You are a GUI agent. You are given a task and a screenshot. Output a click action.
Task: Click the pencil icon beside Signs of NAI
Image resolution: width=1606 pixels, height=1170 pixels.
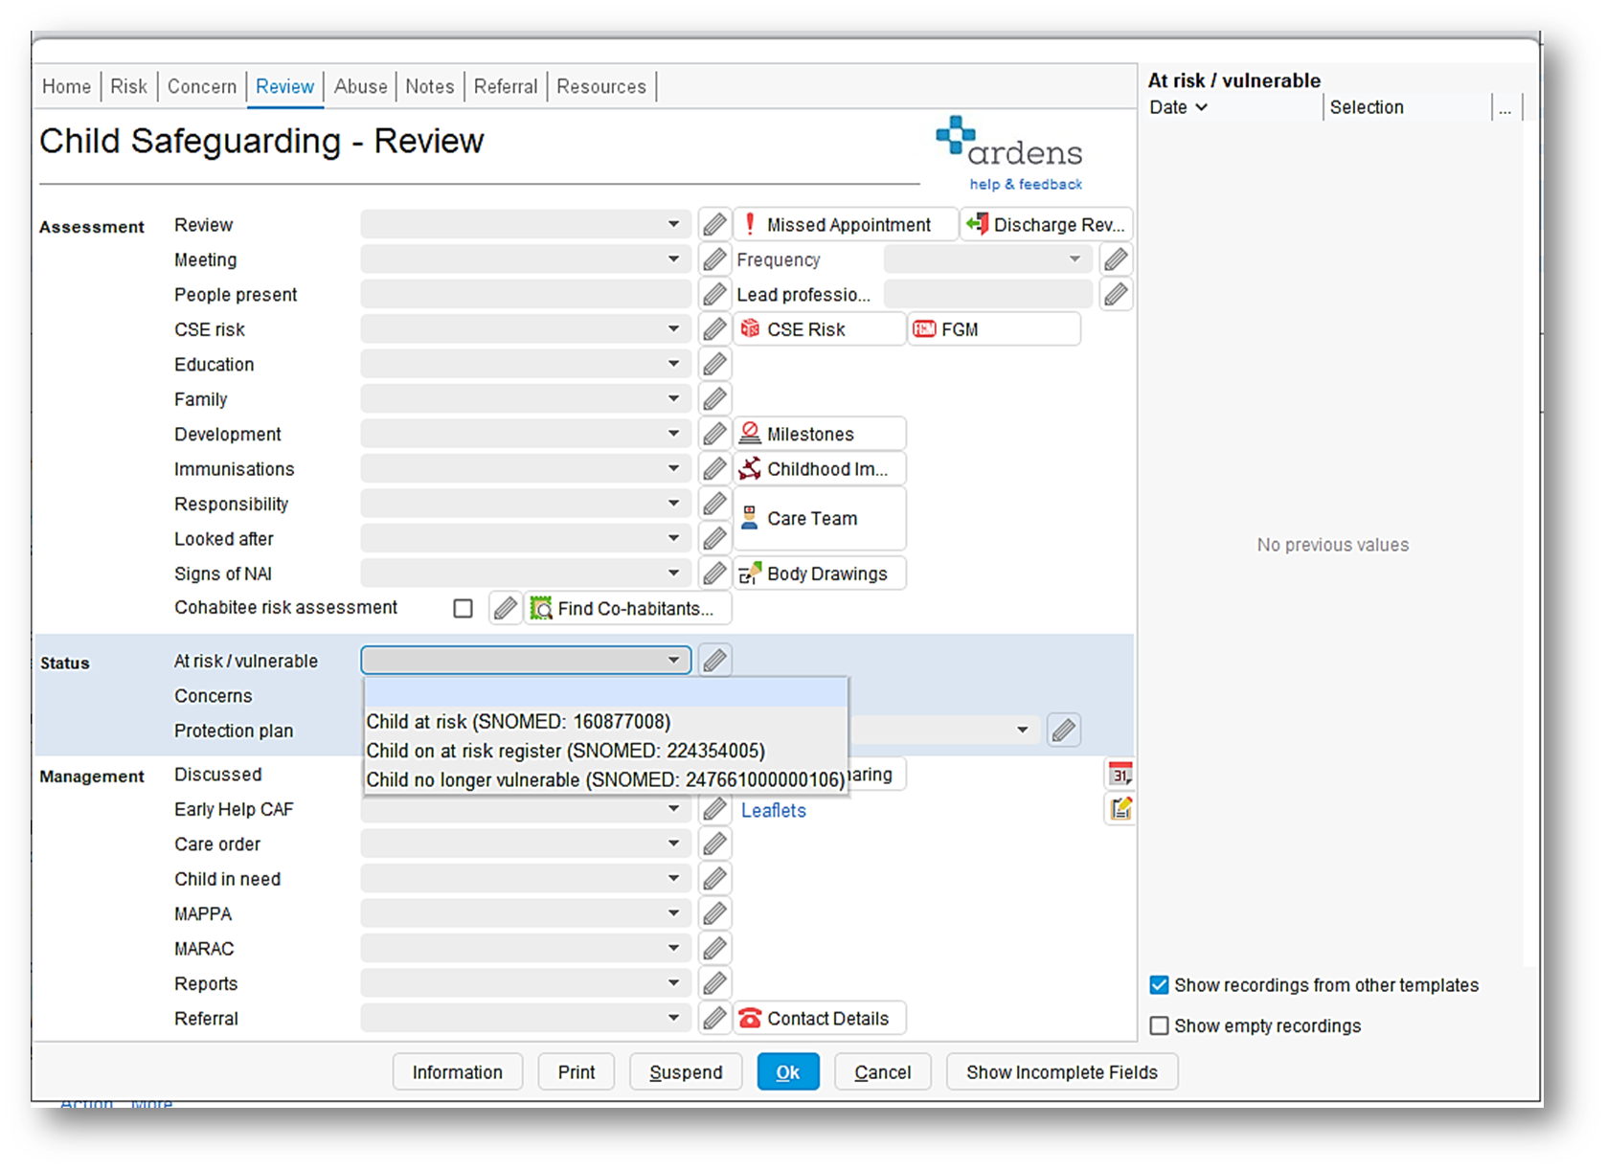click(714, 574)
